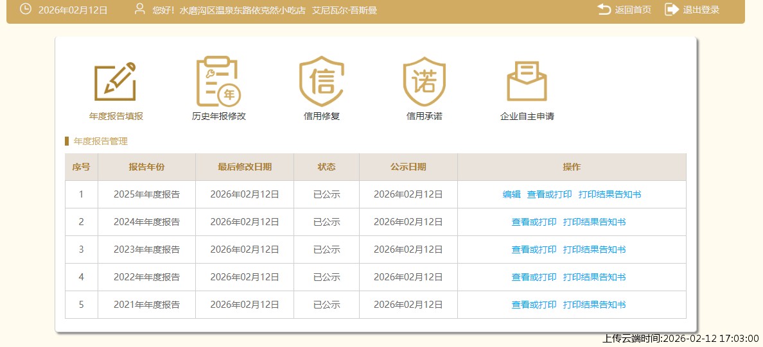This screenshot has width=763, height=347.
Task: Click the 已公示 status in 2025 row
Action: [x=326, y=194]
